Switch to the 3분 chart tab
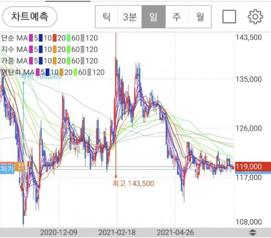The width and height of the screenshot is (271, 238). point(130,17)
